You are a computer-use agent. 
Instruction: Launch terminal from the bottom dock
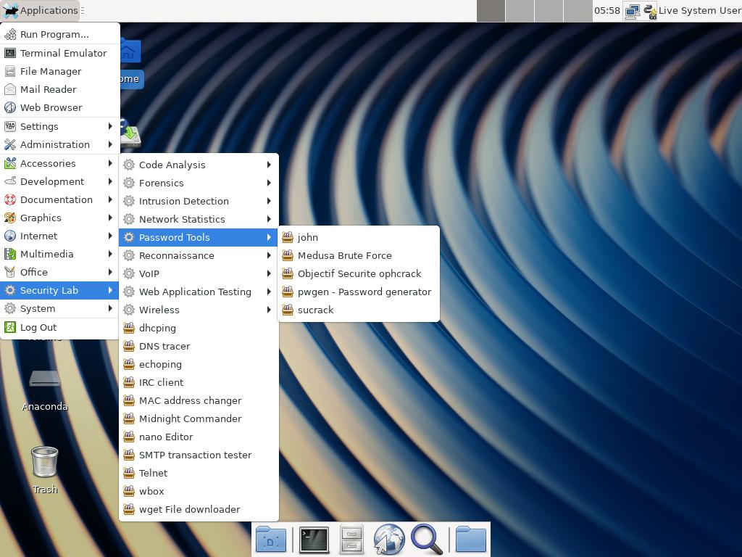314,540
